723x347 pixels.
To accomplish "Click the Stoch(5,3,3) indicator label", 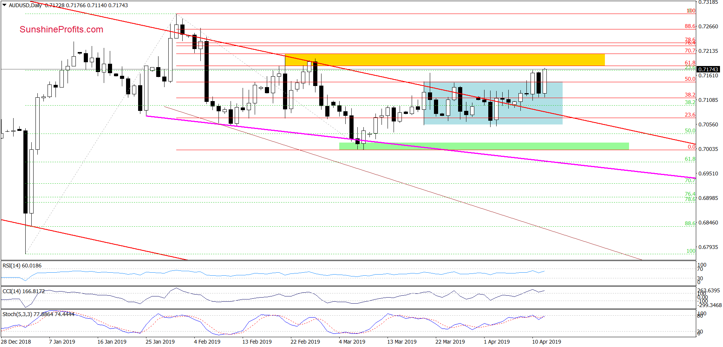I will 38,314.
